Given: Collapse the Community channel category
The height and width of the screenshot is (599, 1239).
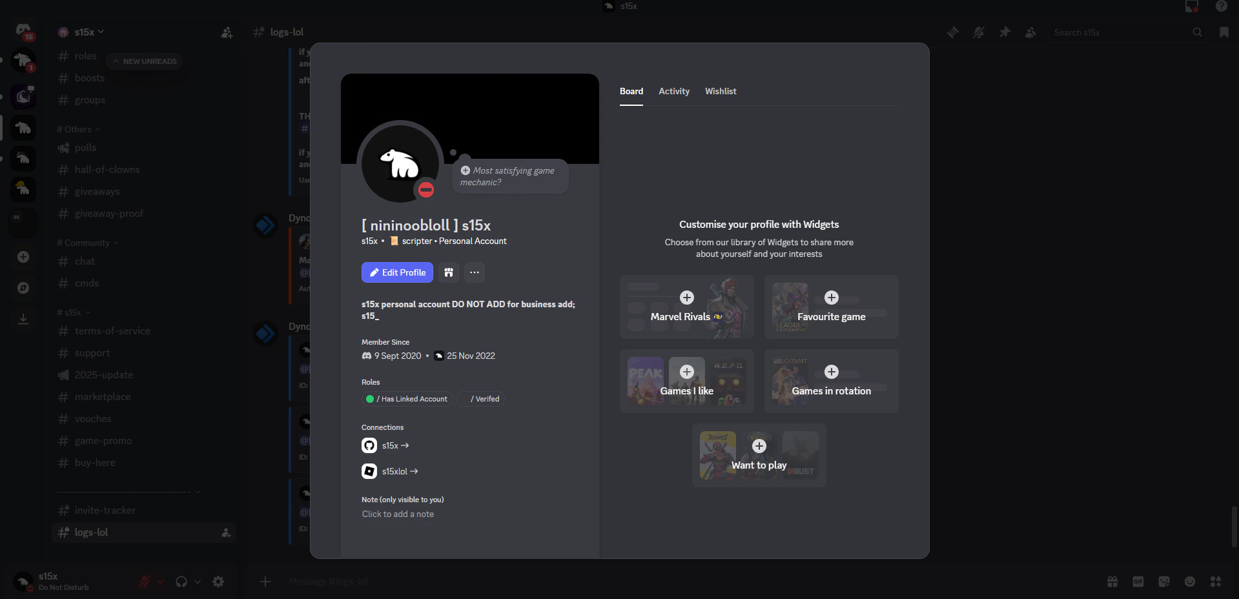Looking at the screenshot, I should coord(88,243).
